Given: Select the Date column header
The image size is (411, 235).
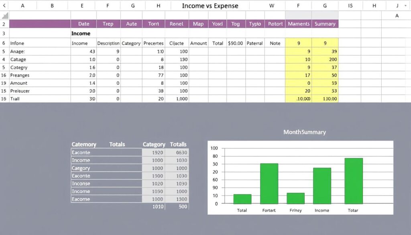Looking at the screenshot, I should (x=83, y=24).
